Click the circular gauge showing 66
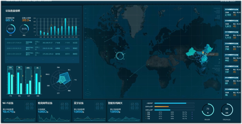 [227, 110]
